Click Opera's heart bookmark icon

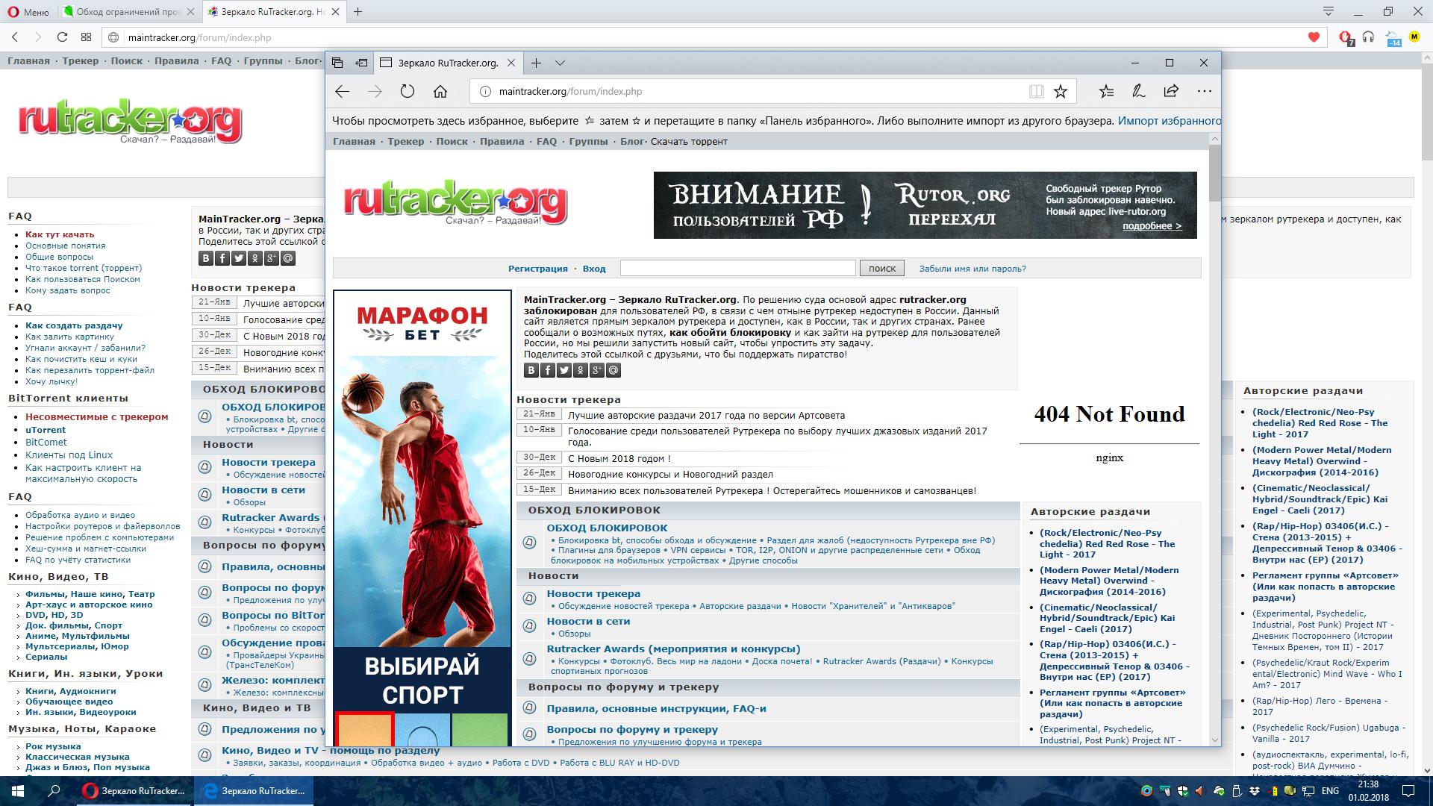(1314, 37)
